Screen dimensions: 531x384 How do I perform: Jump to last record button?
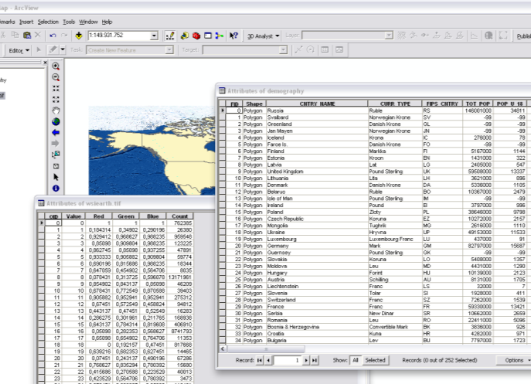(315, 360)
